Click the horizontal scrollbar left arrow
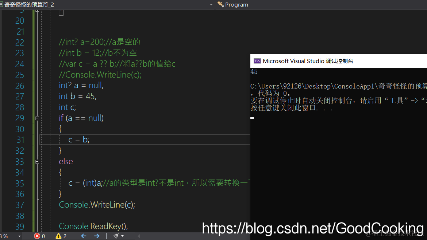The width and height of the screenshot is (427, 240). [x=139, y=236]
